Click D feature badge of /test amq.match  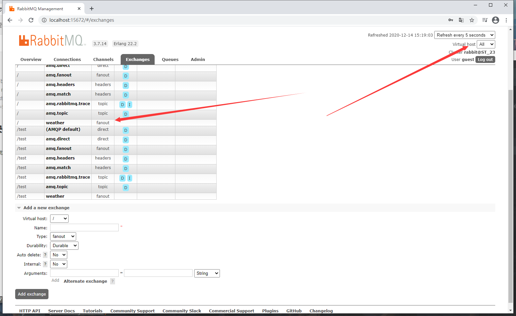point(126,168)
